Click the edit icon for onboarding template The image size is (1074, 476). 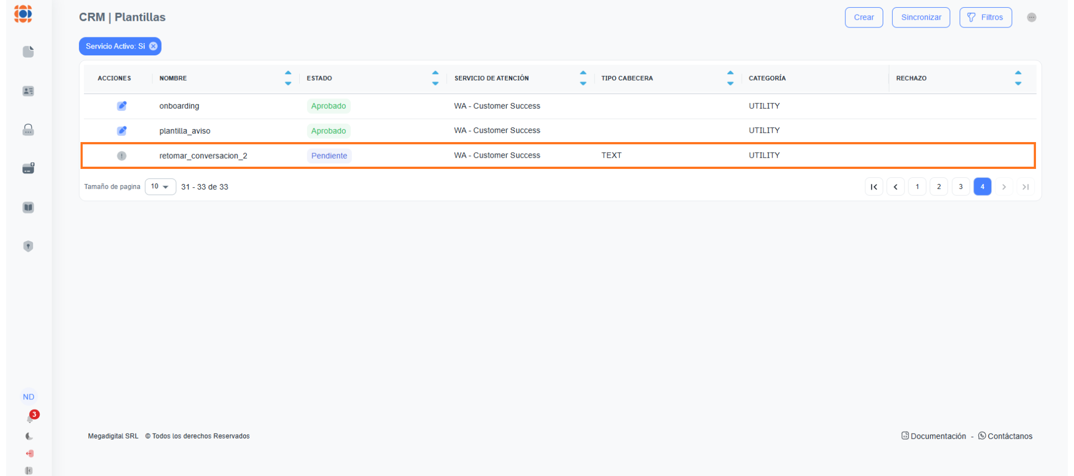(121, 106)
